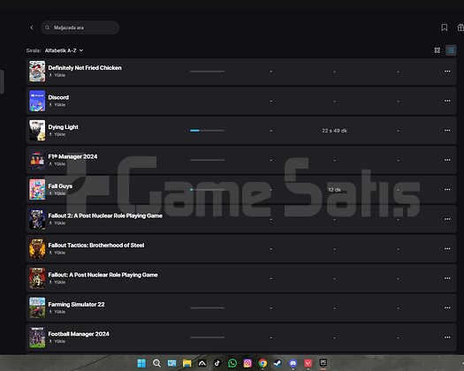Open Instagram from taskbar
This screenshot has width=464, height=371.
pos(247,363)
